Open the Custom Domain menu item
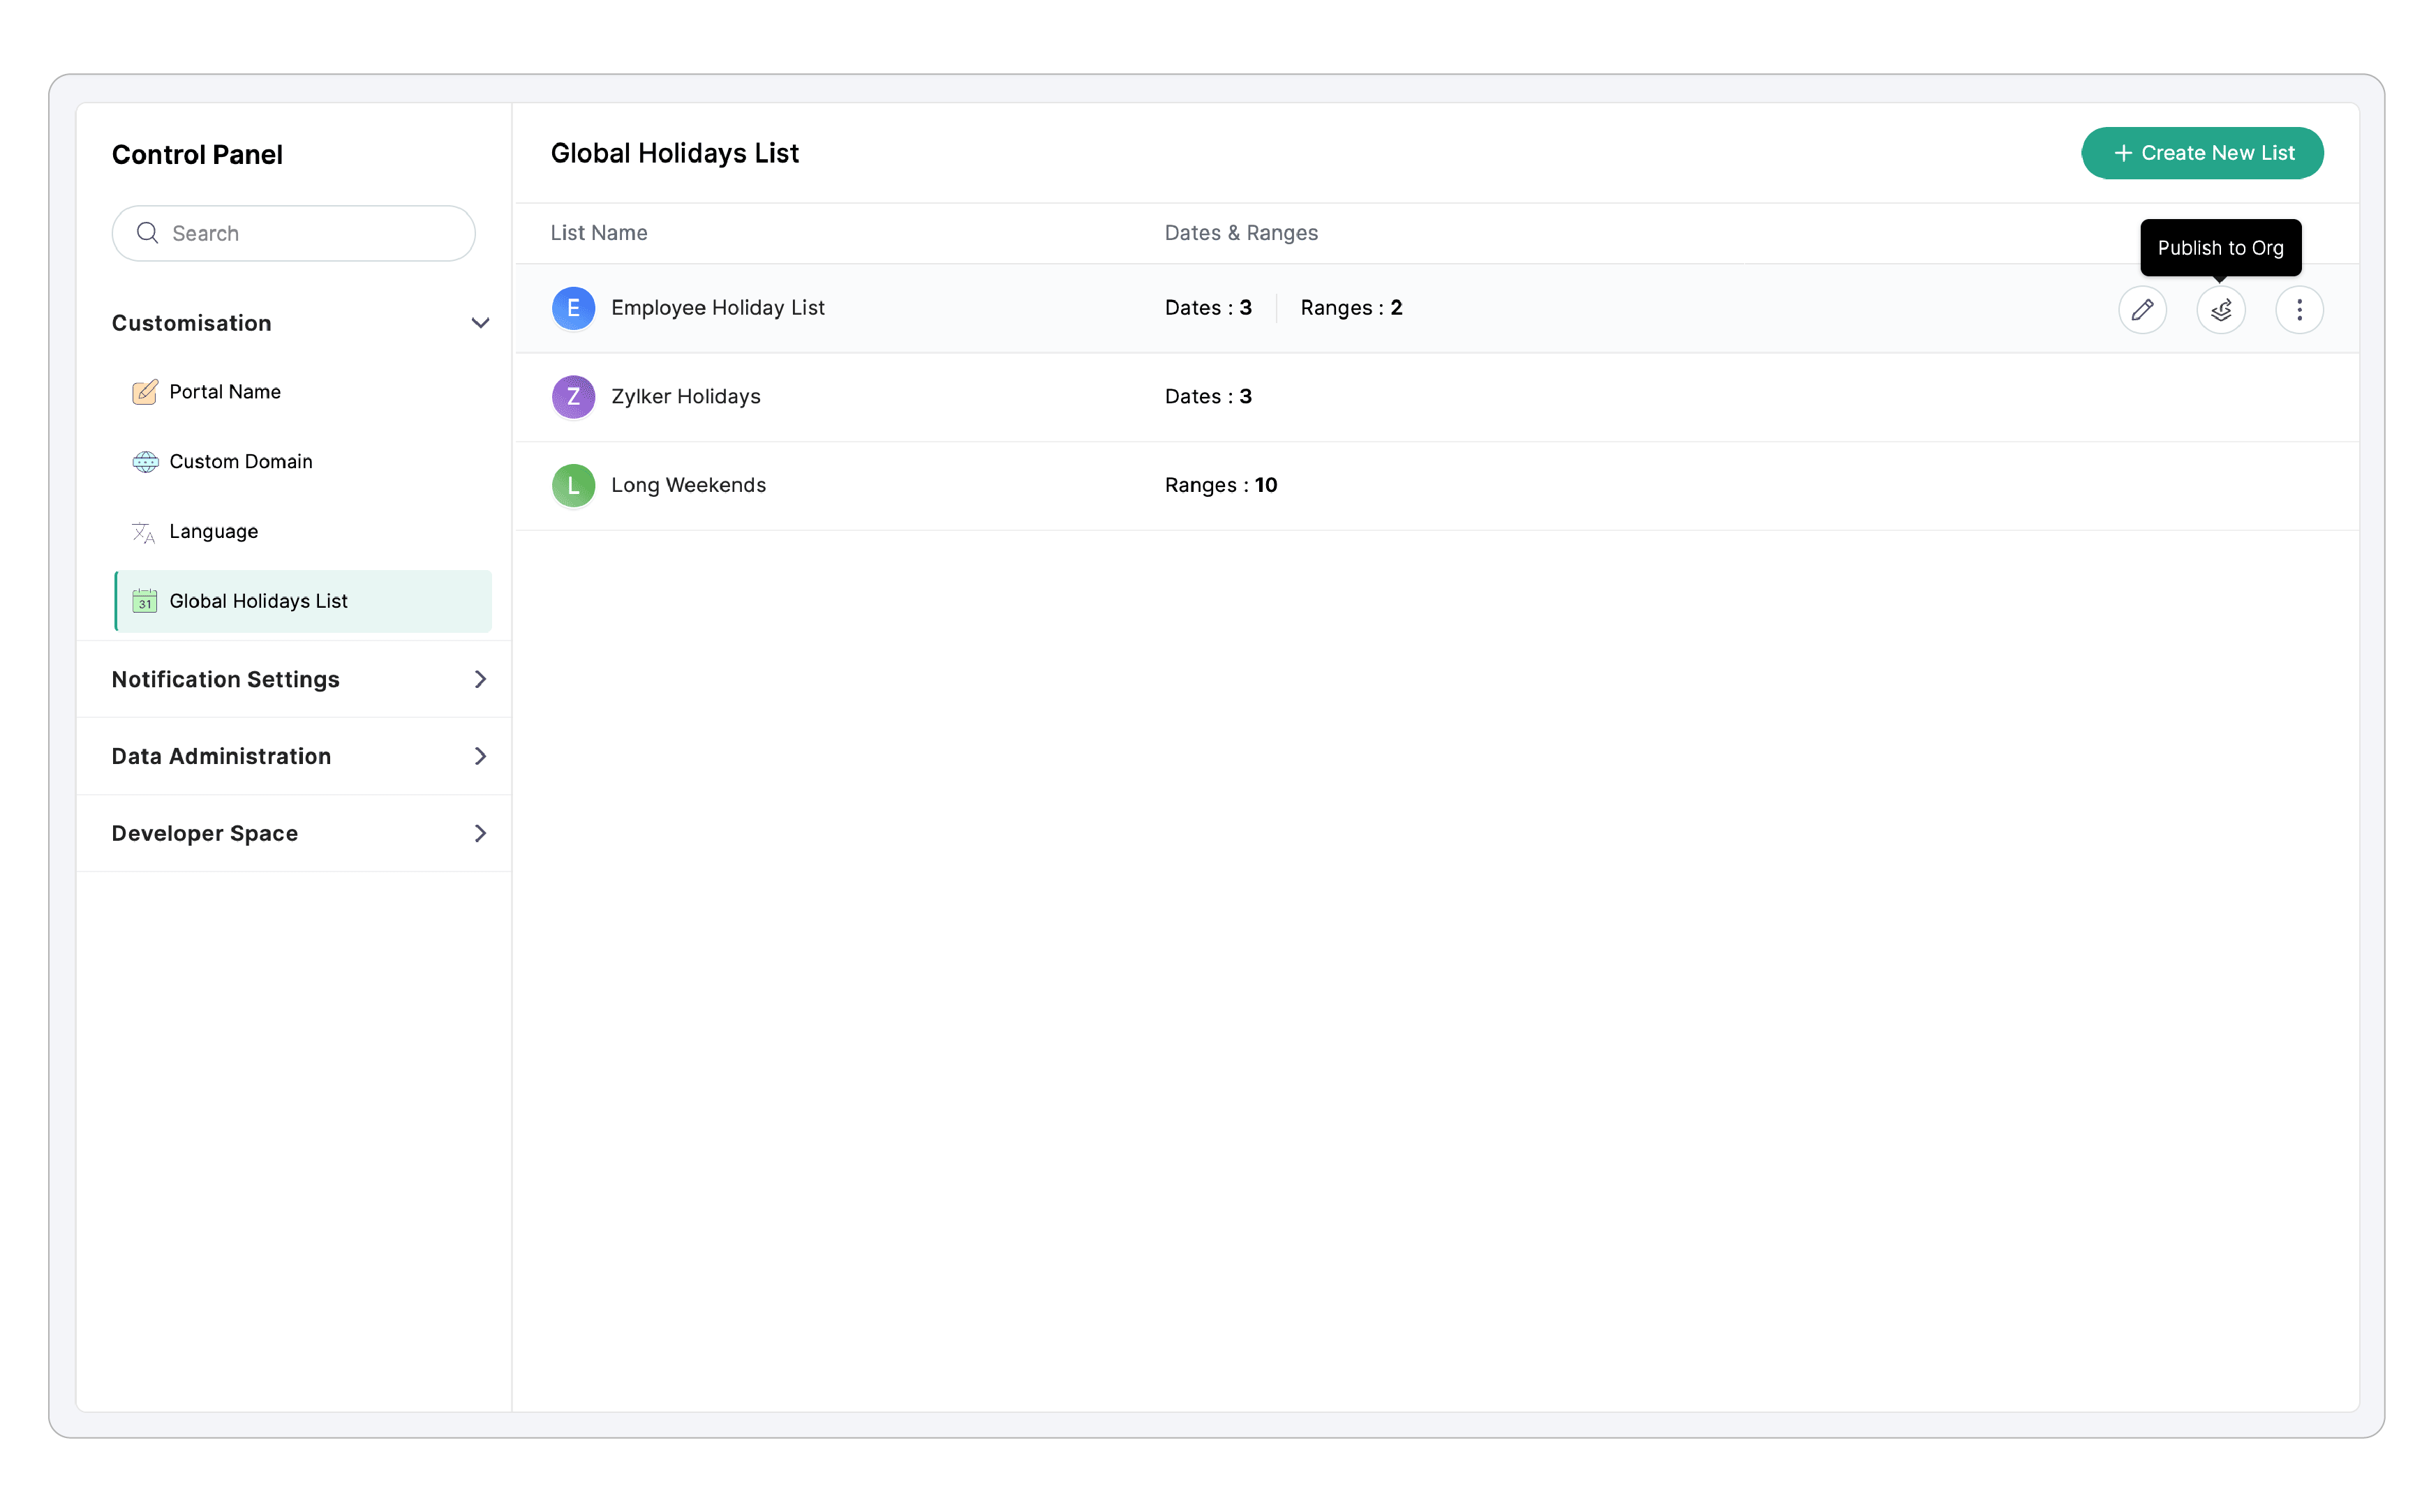The width and height of the screenshot is (2429, 1512). pos(241,462)
